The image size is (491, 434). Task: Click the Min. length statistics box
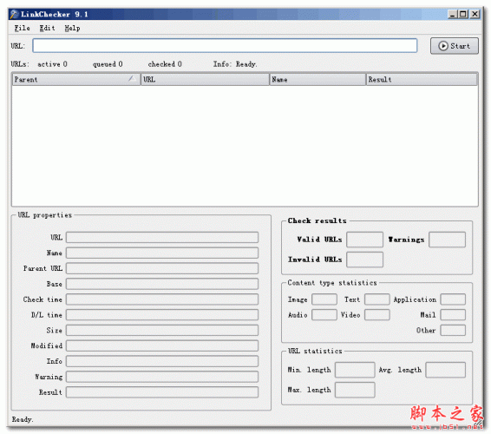355,370
